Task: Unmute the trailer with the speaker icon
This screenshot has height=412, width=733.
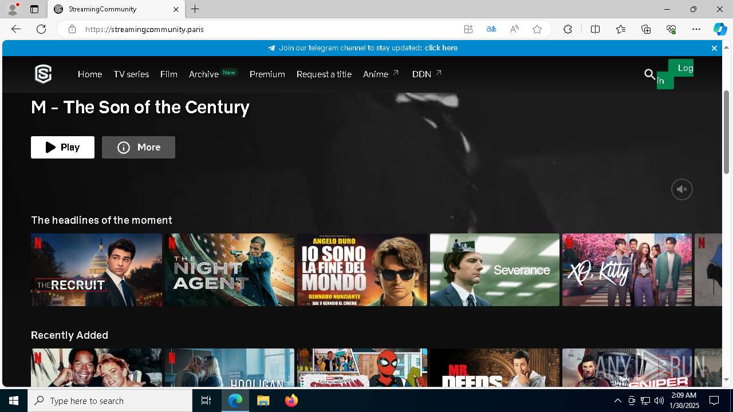Action: pyautogui.click(x=682, y=189)
